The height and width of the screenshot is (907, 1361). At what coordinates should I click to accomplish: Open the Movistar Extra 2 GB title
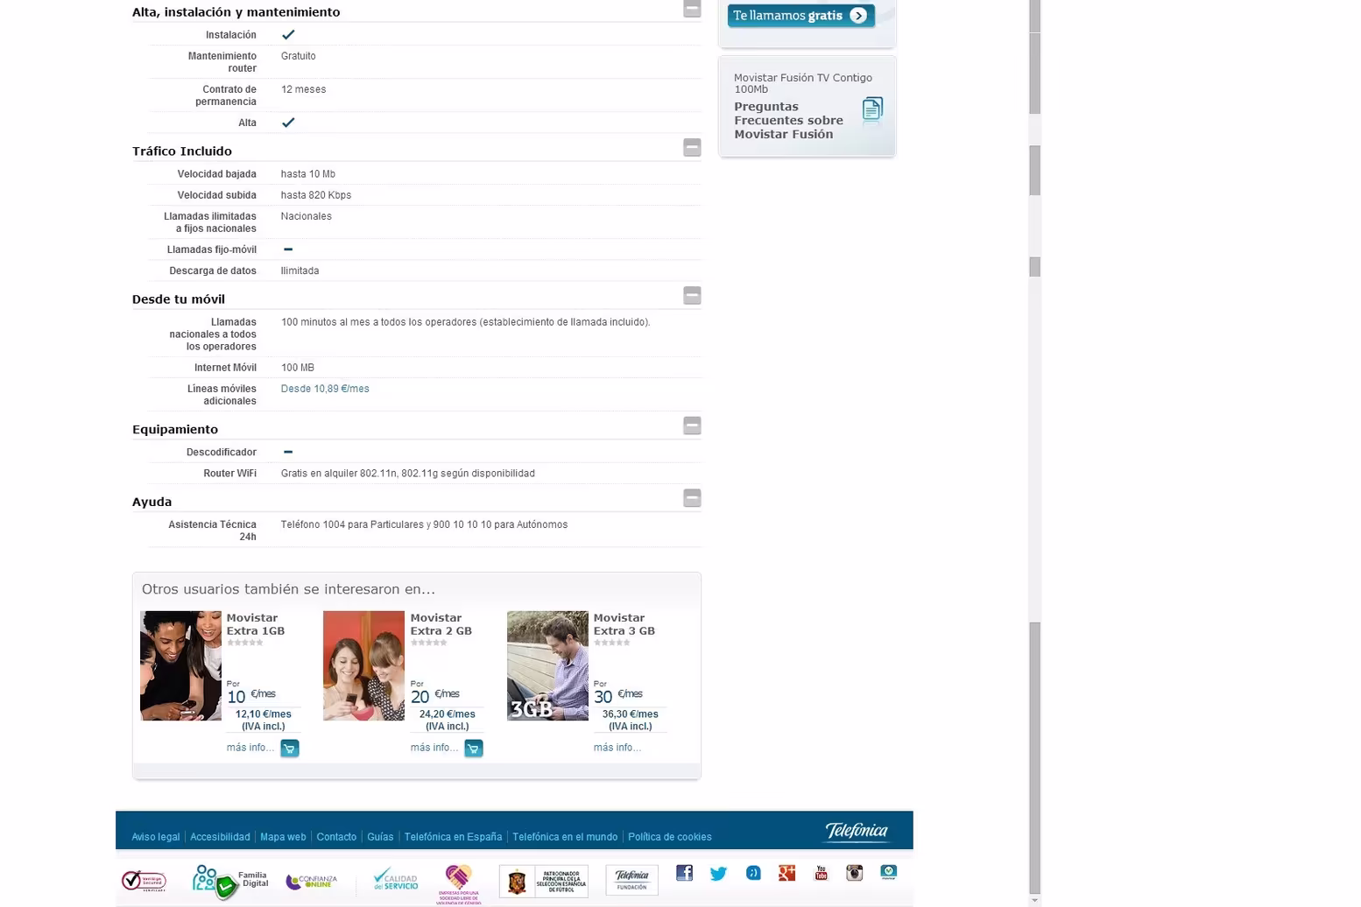click(x=441, y=624)
